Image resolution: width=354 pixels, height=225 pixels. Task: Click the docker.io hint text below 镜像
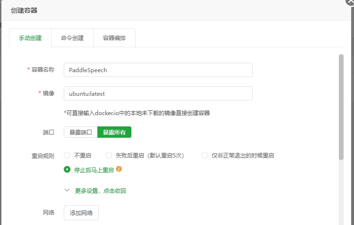coord(137,113)
